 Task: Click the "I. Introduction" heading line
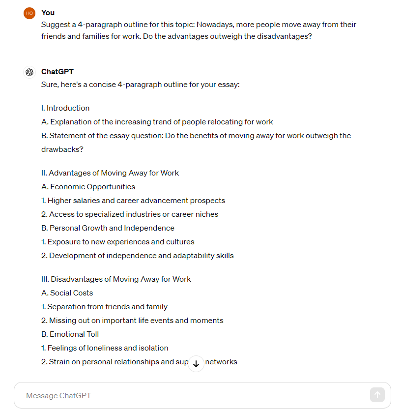[65, 108]
